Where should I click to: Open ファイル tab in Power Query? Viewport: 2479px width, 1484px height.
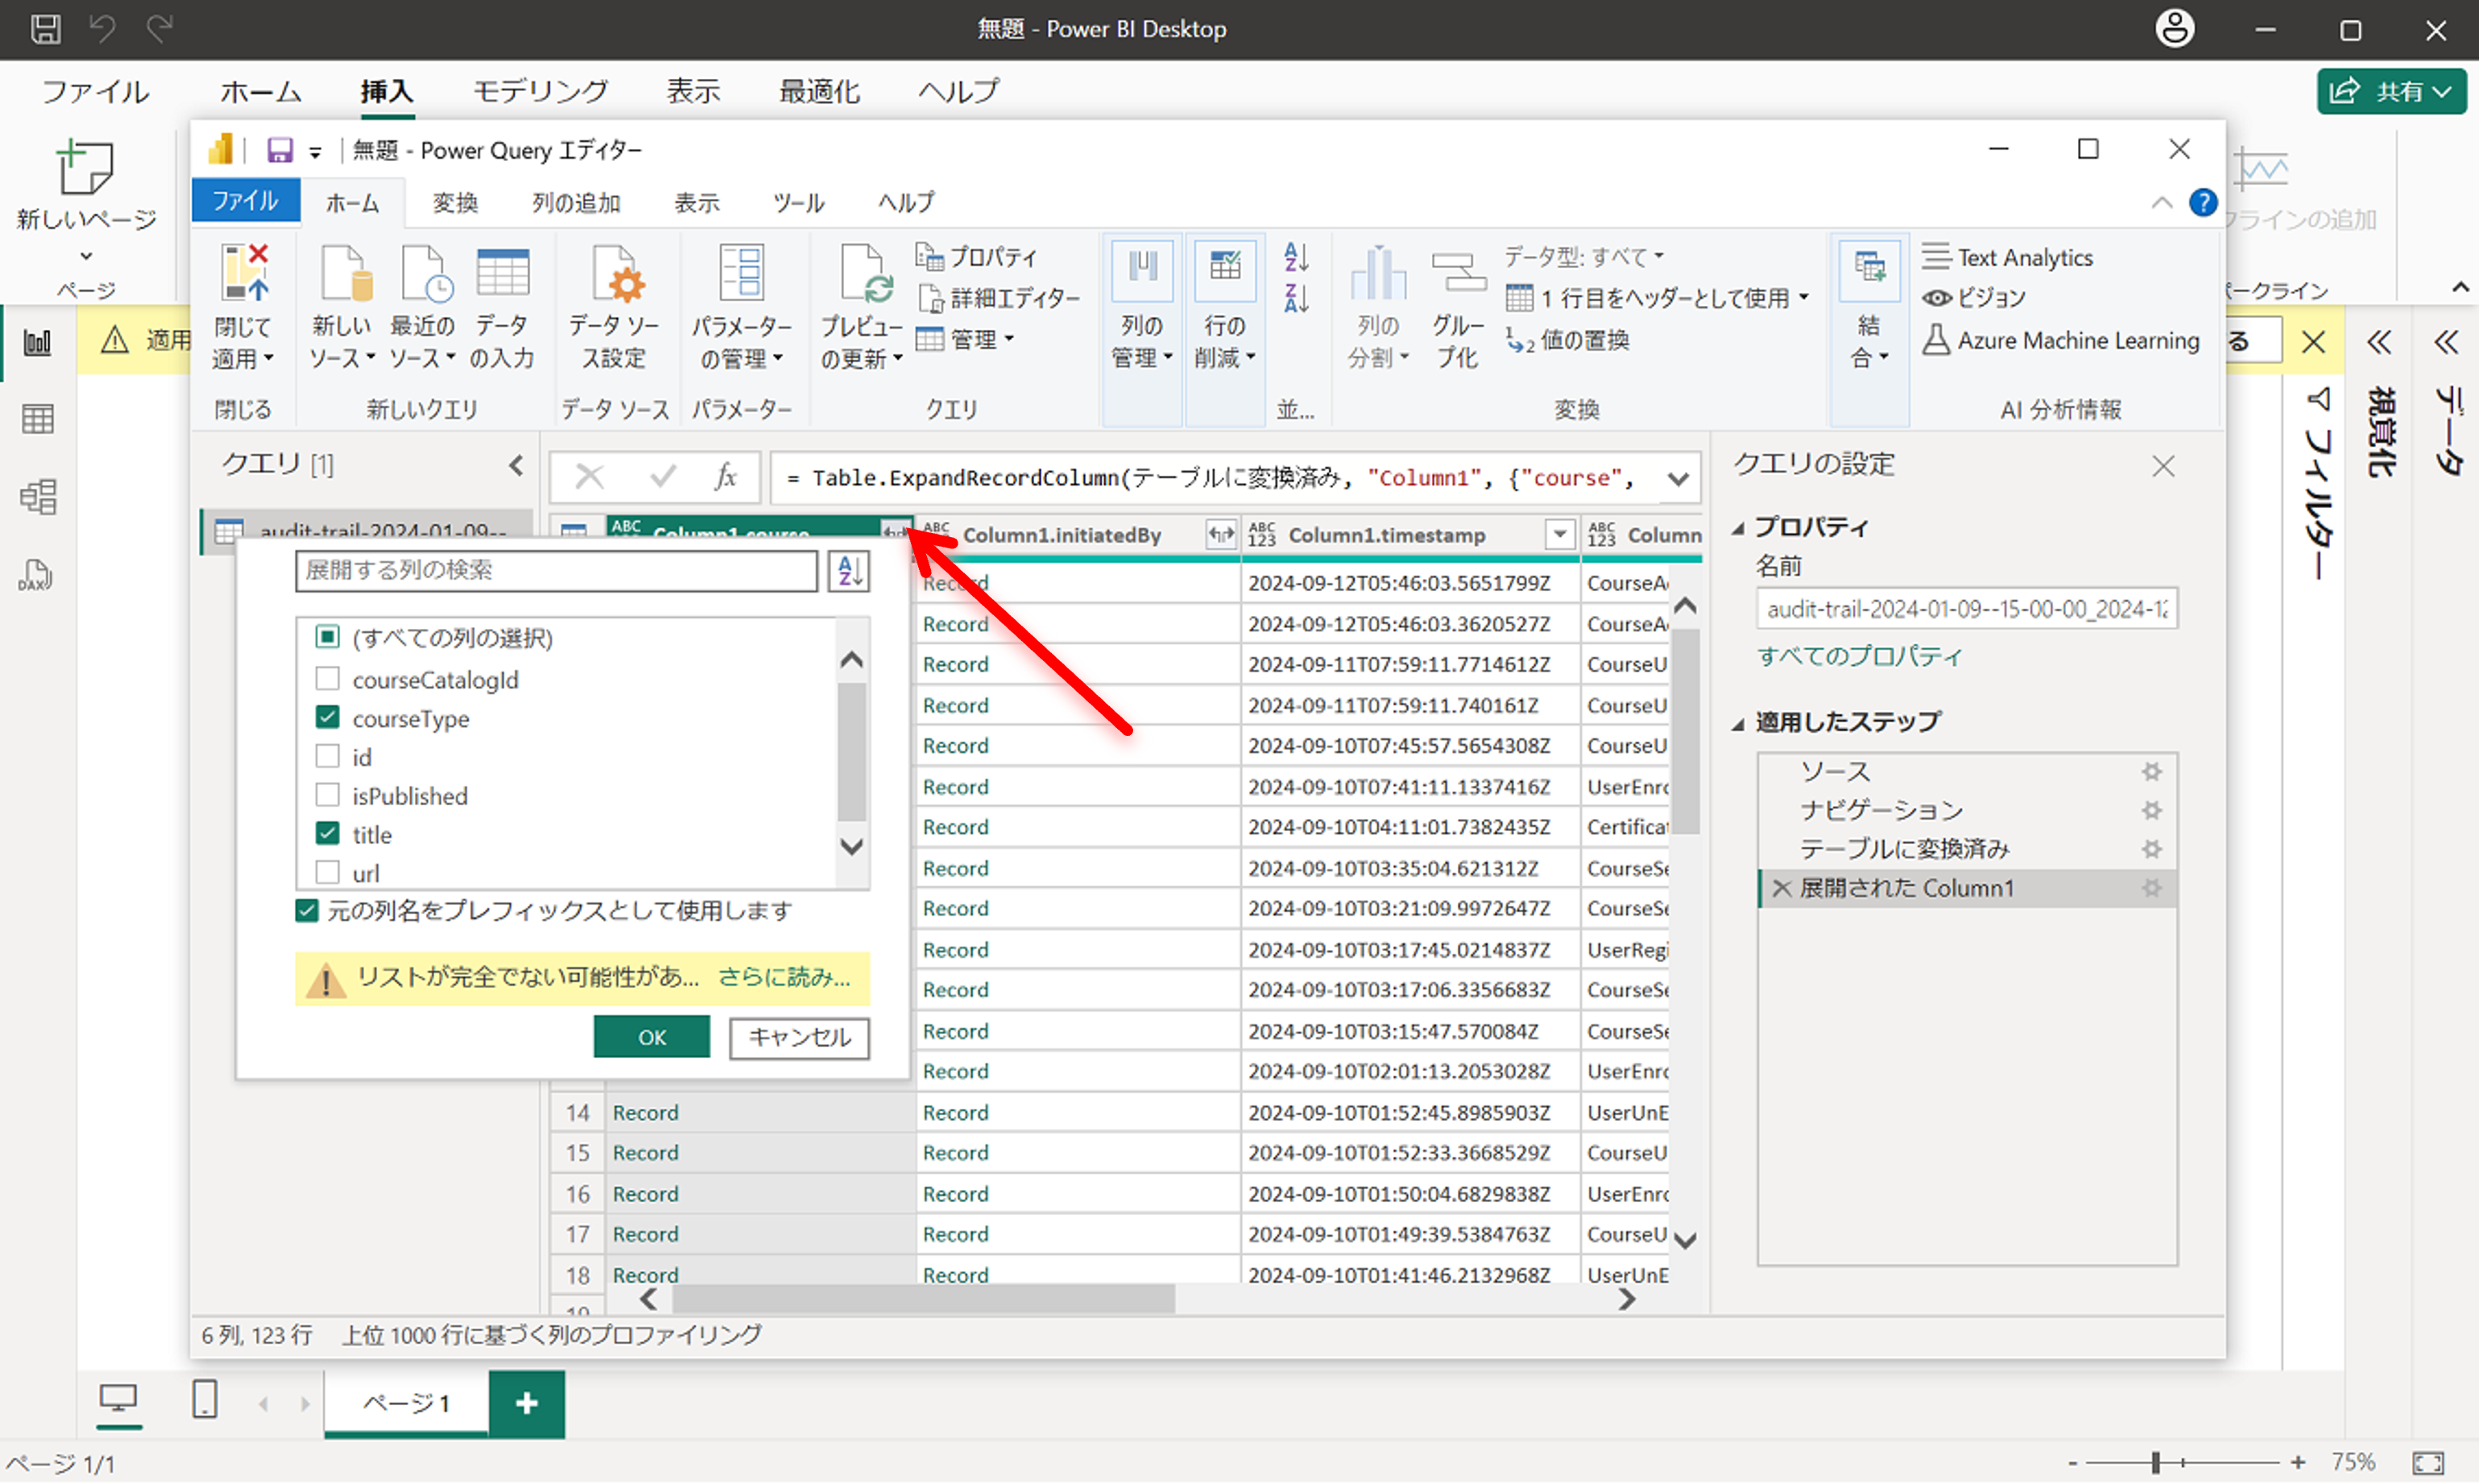245,201
